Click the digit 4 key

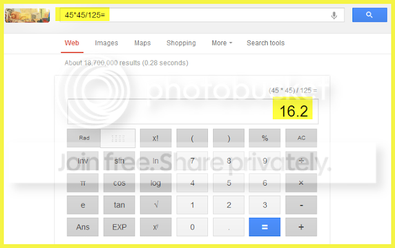pyautogui.click(x=192, y=183)
